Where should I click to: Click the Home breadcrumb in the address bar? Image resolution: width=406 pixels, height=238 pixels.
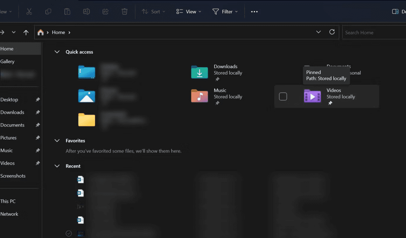click(58, 32)
